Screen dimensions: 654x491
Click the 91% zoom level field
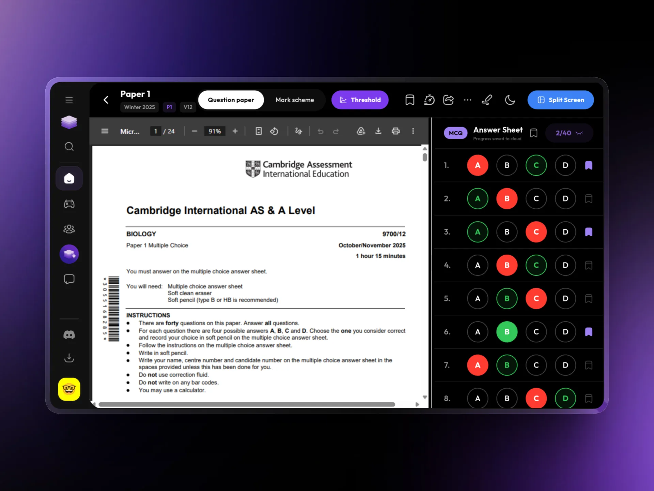[x=215, y=131]
